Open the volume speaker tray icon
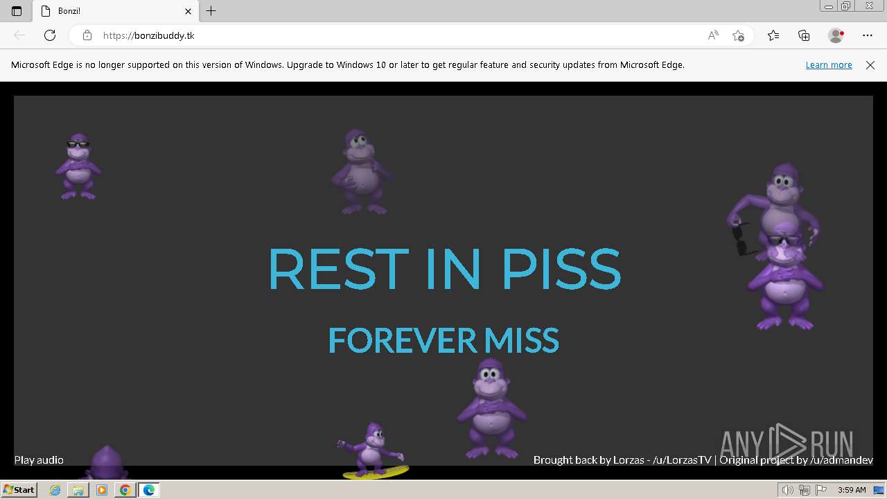The image size is (887, 499). coord(788,490)
